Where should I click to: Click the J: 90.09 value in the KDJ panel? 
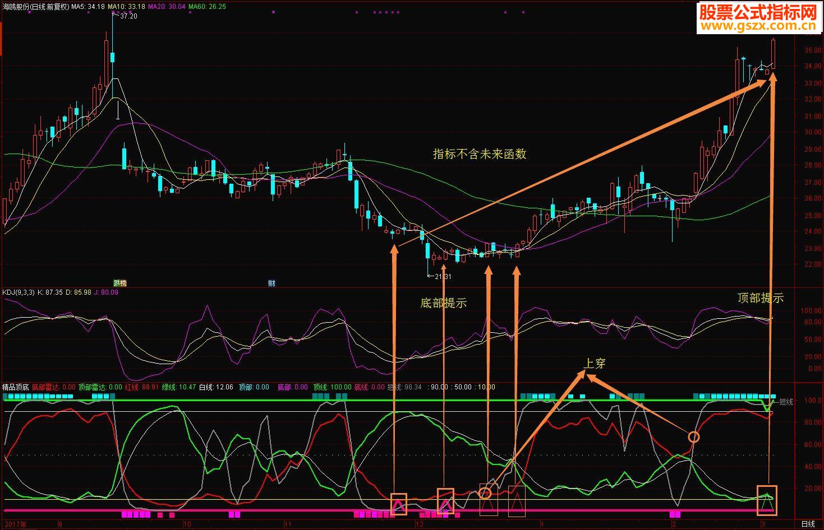(106, 292)
